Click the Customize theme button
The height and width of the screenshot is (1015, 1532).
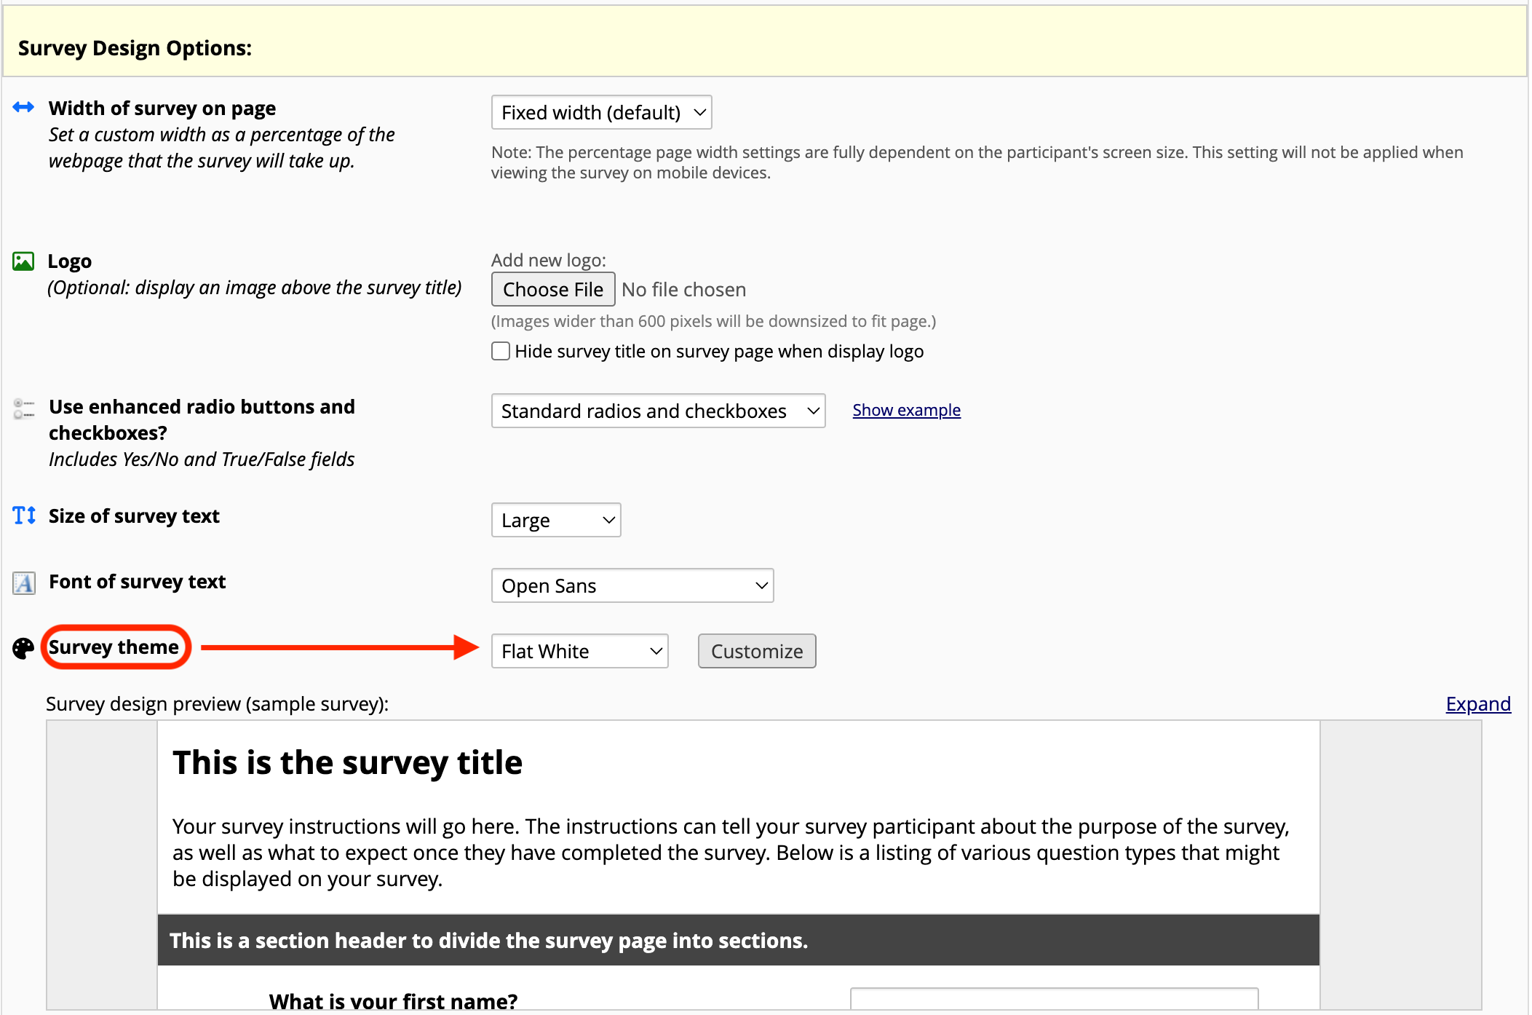pyautogui.click(x=757, y=651)
